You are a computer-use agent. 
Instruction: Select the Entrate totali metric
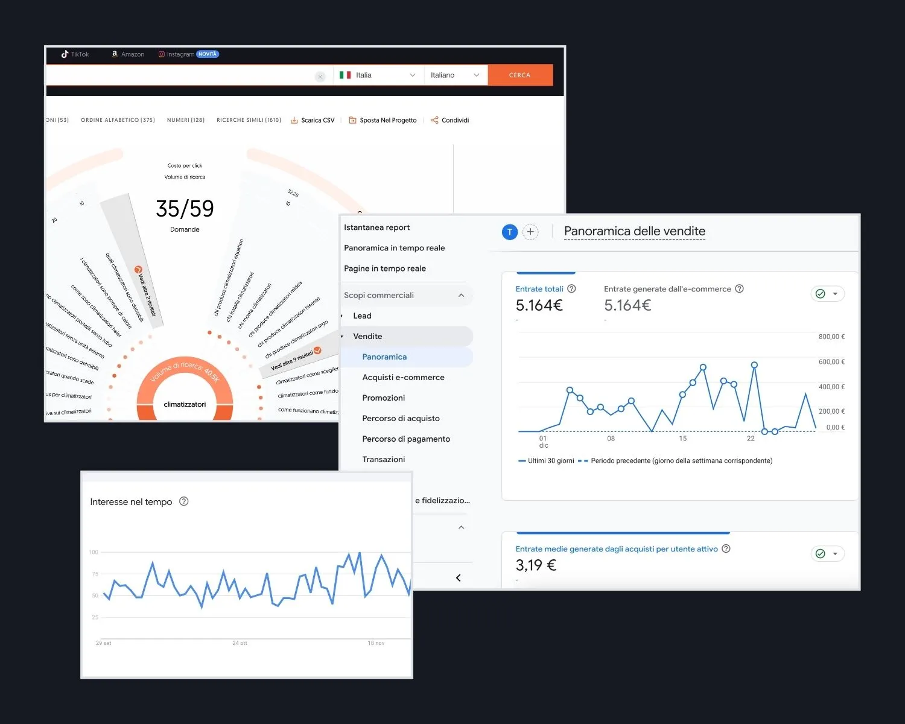coord(539,289)
